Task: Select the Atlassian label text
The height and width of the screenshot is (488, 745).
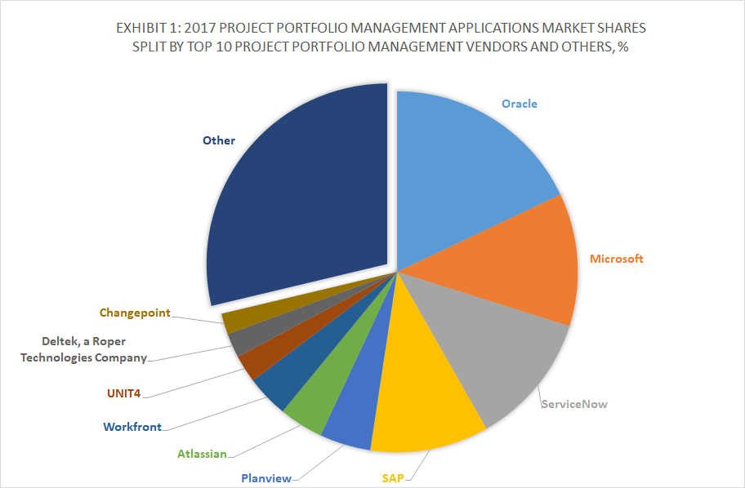Action: 203,453
